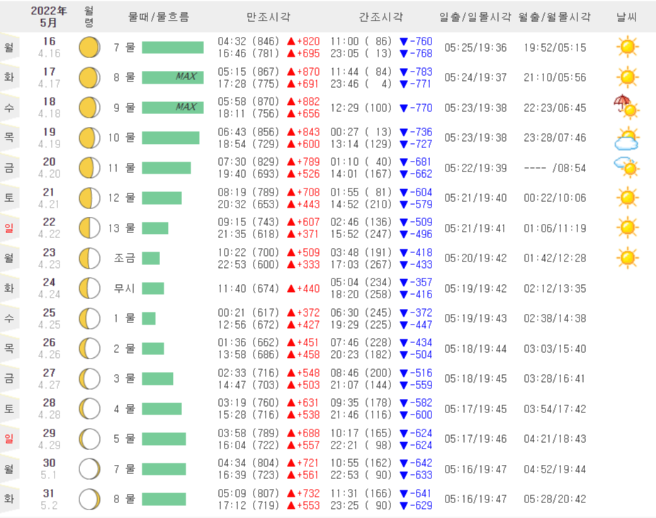The image size is (656, 518).
Task: Click the low tide drop value -357
Action: [417, 282]
